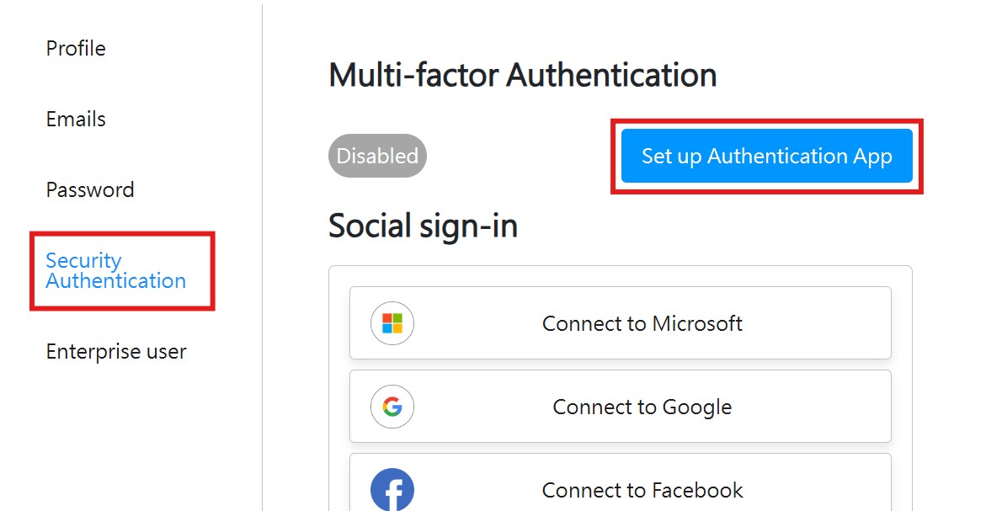Screen dimensions: 986x511
Task: Click the gray Disabled status badge
Action: [377, 156]
